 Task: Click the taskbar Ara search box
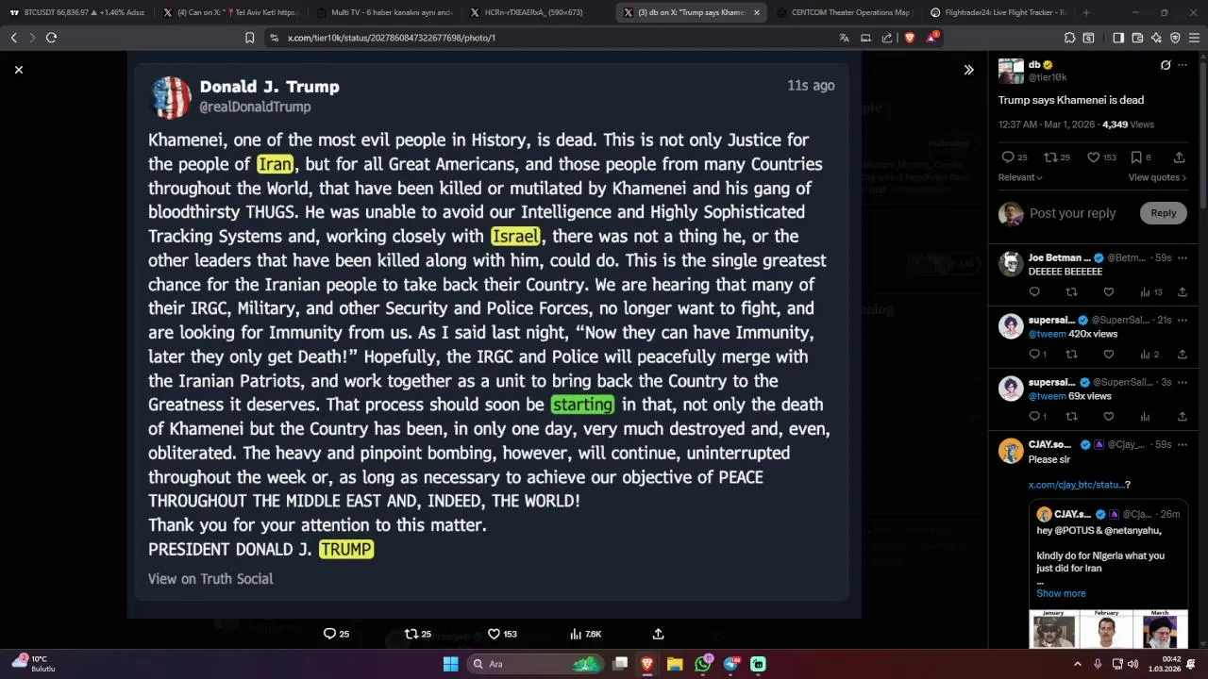coord(535,664)
